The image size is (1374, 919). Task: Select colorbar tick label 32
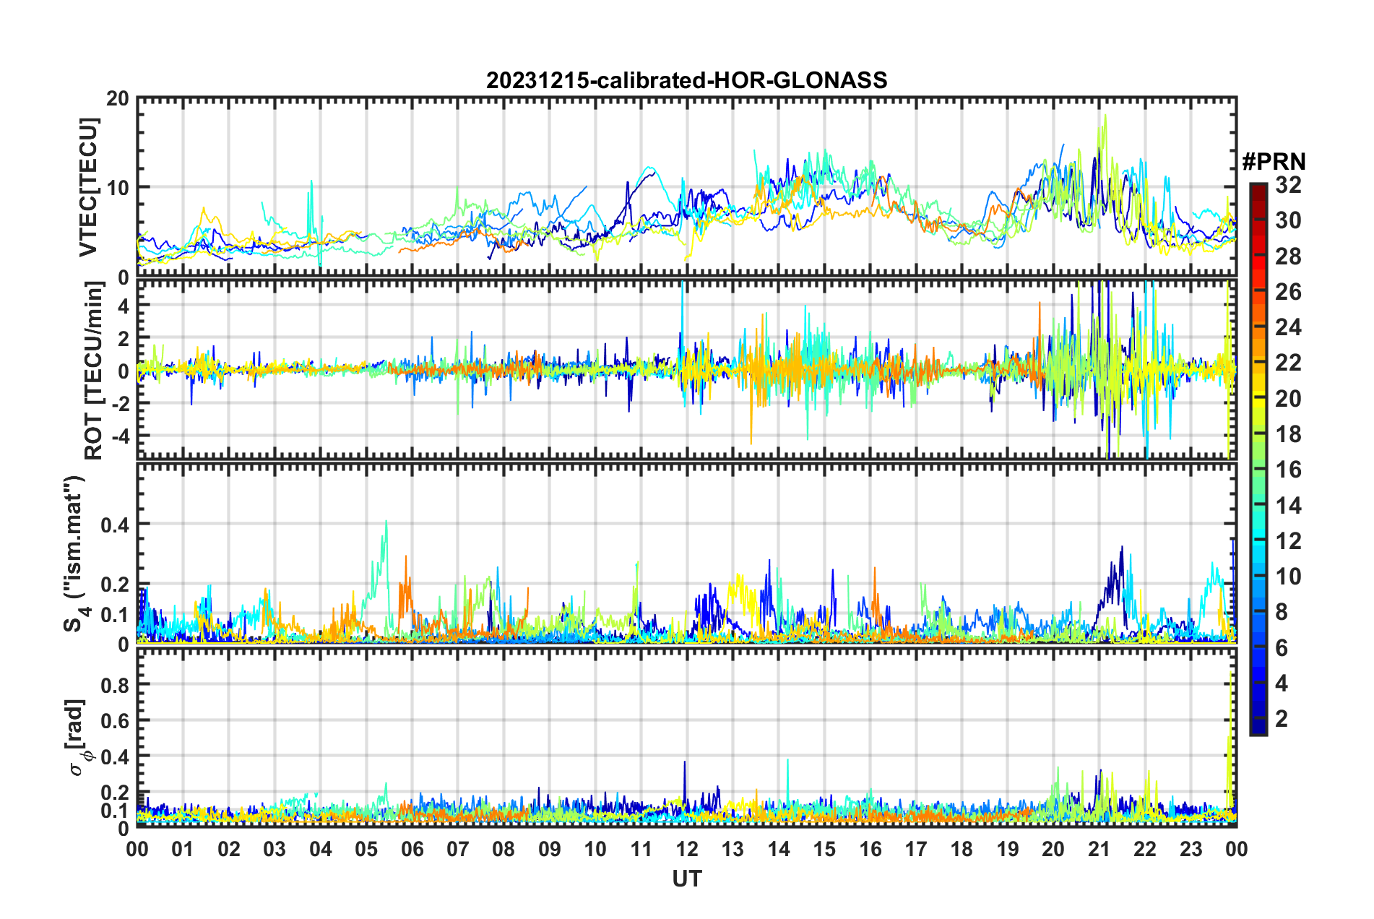pos(1288,185)
